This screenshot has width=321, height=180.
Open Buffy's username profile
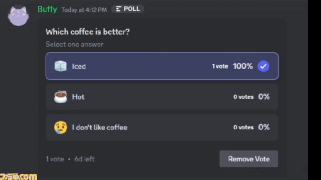47,9
